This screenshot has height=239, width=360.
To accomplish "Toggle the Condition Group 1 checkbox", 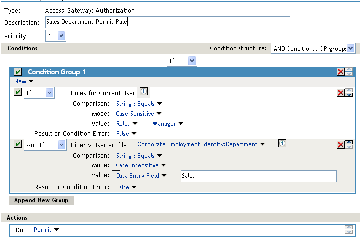I will 18,72.
